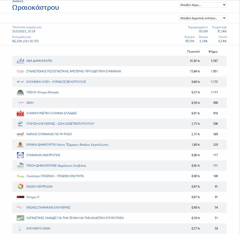Viewport: 240px width, 234px height.
Task: Click the 60,32% (38 / 63 ET) value
Action: [25, 41]
